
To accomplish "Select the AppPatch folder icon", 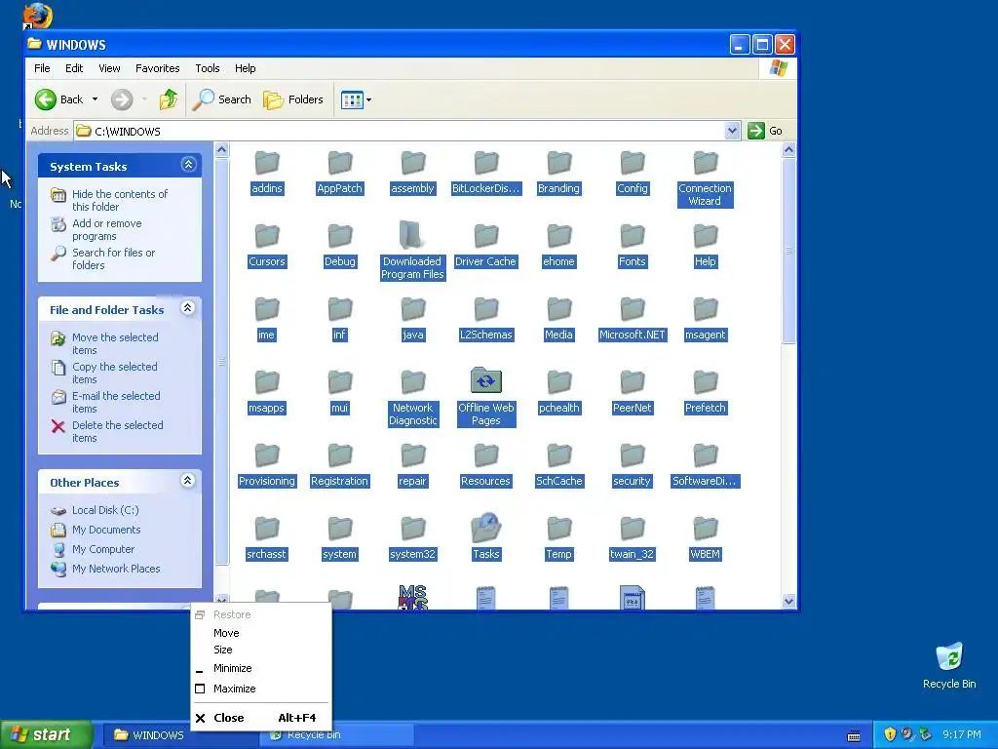I will 340,163.
